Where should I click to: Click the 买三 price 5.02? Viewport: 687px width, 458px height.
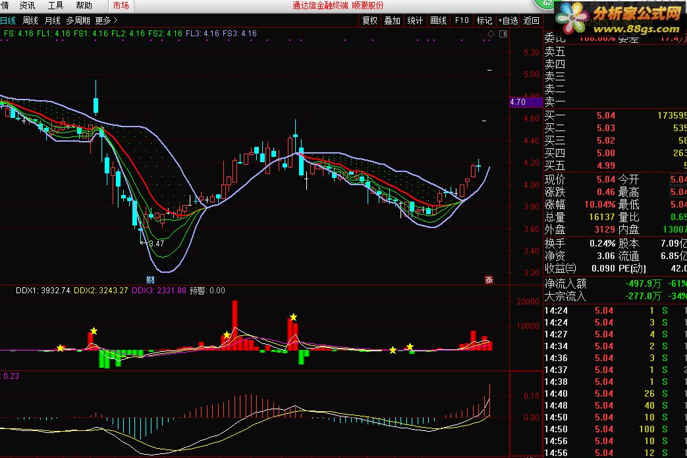(605, 140)
